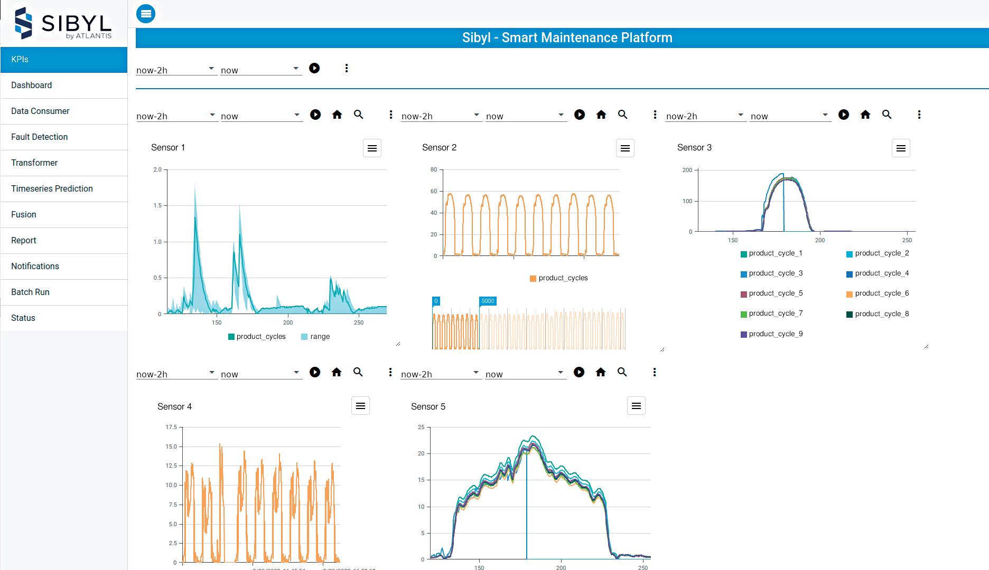This screenshot has width=989, height=570.
Task: Open the three-dot menu above Sensor 1
Action: click(391, 115)
